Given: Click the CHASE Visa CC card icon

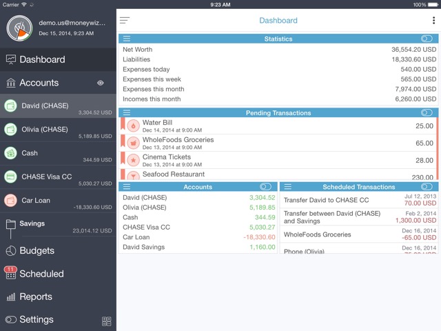Looking at the screenshot, I should (11, 177).
